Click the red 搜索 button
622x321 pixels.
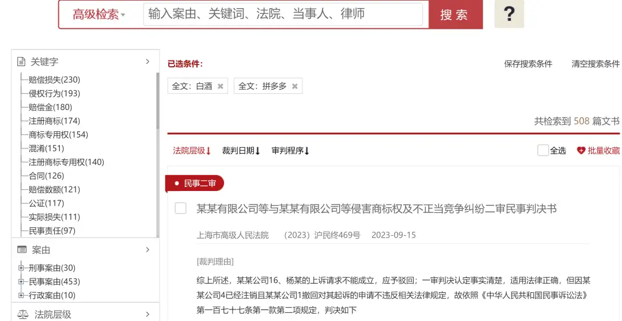click(x=456, y=14)
